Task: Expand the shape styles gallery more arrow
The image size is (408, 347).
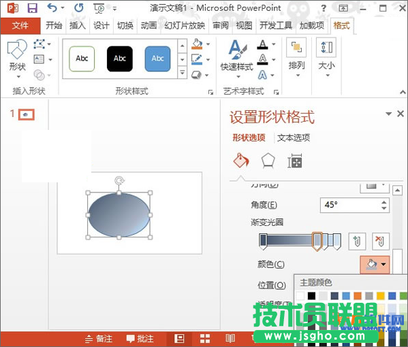Action: 183,72
